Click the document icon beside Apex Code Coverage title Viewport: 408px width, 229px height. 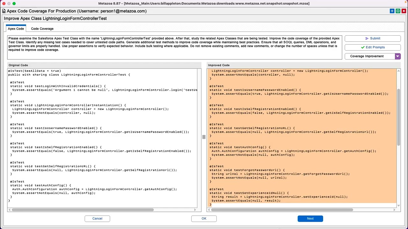[4, 11]
